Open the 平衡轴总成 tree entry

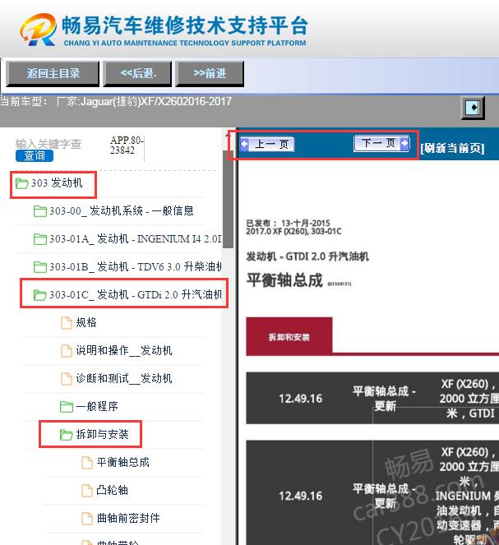click(123, 462)
